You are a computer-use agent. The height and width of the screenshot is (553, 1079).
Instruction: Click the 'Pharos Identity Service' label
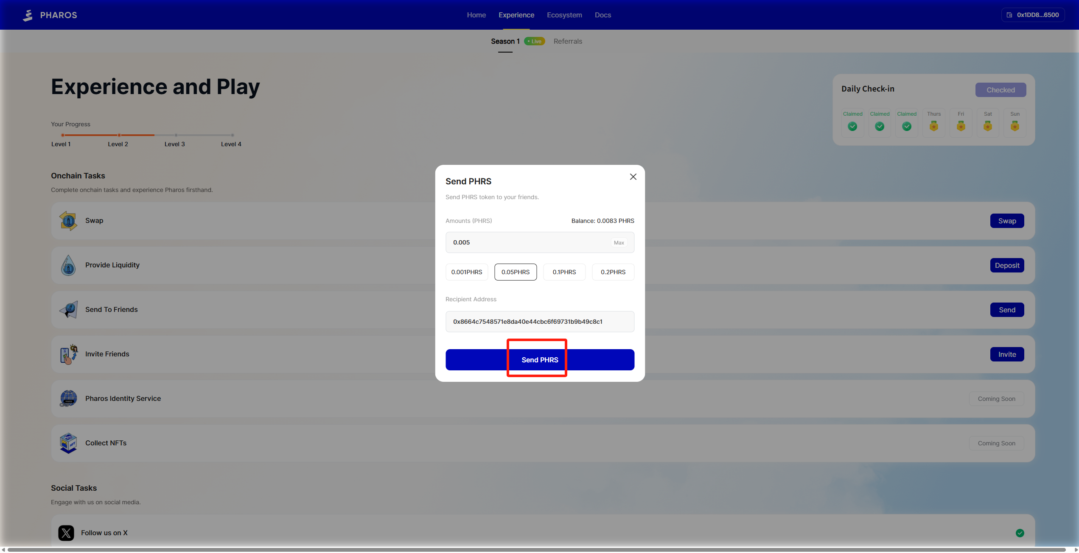pyautogui.click(x=123, y=398)
